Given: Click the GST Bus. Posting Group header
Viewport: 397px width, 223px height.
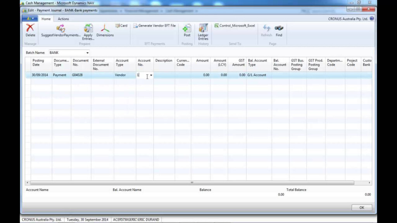Looking at the screenshot, I should (x=298, y=65).
